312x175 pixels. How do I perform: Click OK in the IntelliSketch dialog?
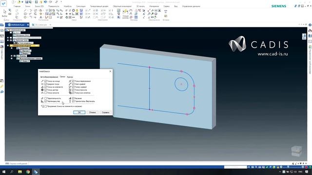(79, 112)
